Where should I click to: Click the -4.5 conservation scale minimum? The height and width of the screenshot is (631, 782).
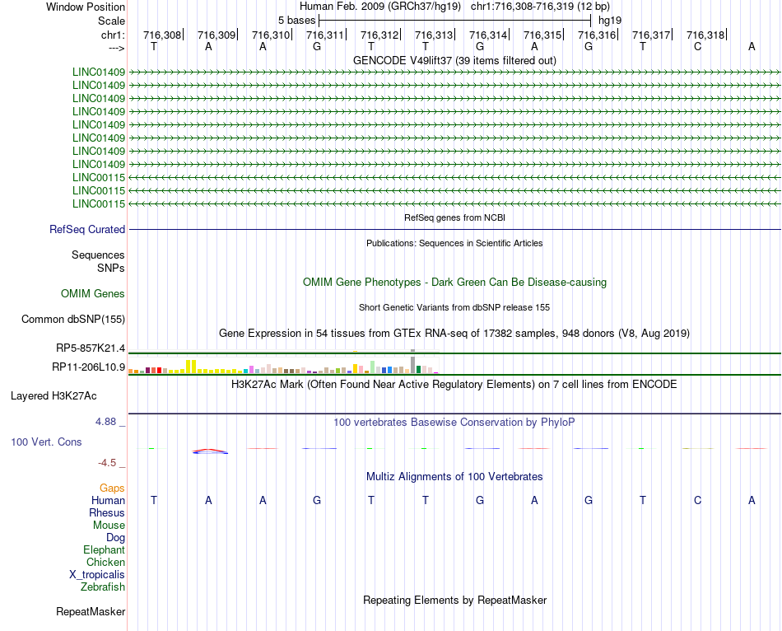click(x=107, y=463)
